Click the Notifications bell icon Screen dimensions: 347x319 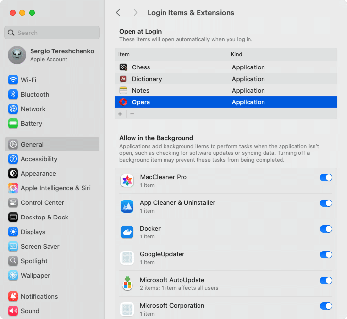(13, 296)
